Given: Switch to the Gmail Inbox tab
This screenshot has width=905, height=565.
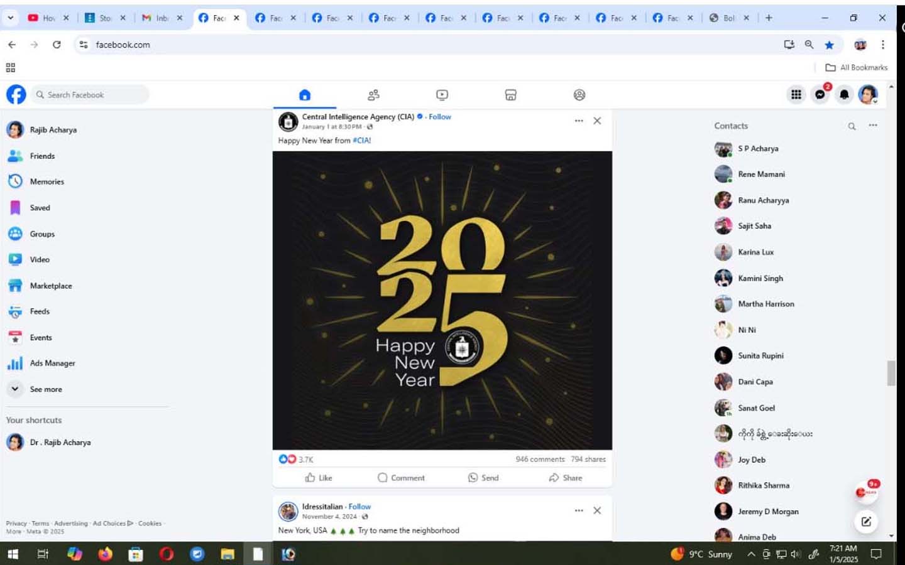Looking at the screenshot, I should 162,18.
